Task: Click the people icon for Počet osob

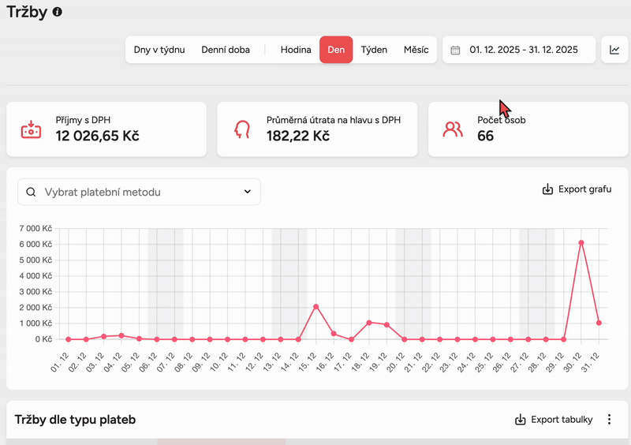Action: click(x=453, y=129)
